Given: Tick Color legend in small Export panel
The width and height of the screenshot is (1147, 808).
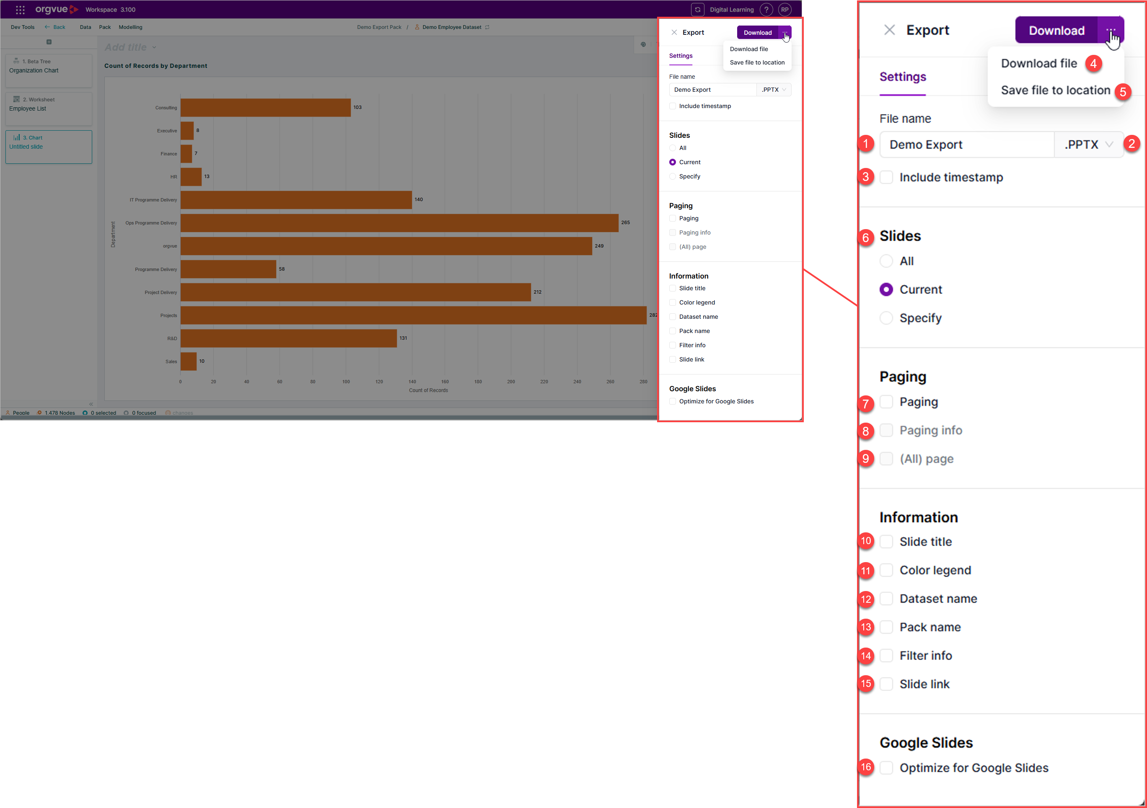Looking at the screenshot, I should coord(673,302).
